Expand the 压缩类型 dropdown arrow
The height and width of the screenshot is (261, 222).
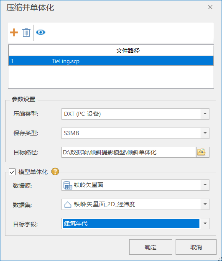tap(205, 114)
